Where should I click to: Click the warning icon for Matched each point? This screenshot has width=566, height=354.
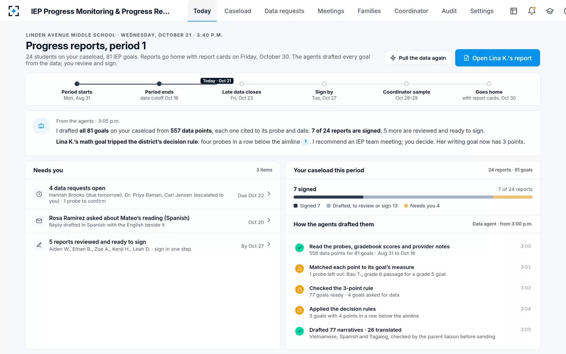point(300,269)
